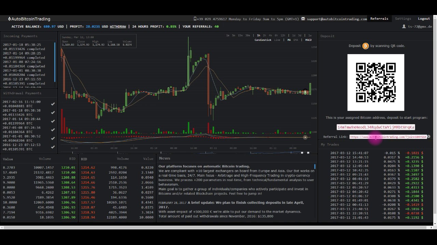Click trade row 2017-03-12 15:41:07
437x245 pixels.
(x=377, y=153)
